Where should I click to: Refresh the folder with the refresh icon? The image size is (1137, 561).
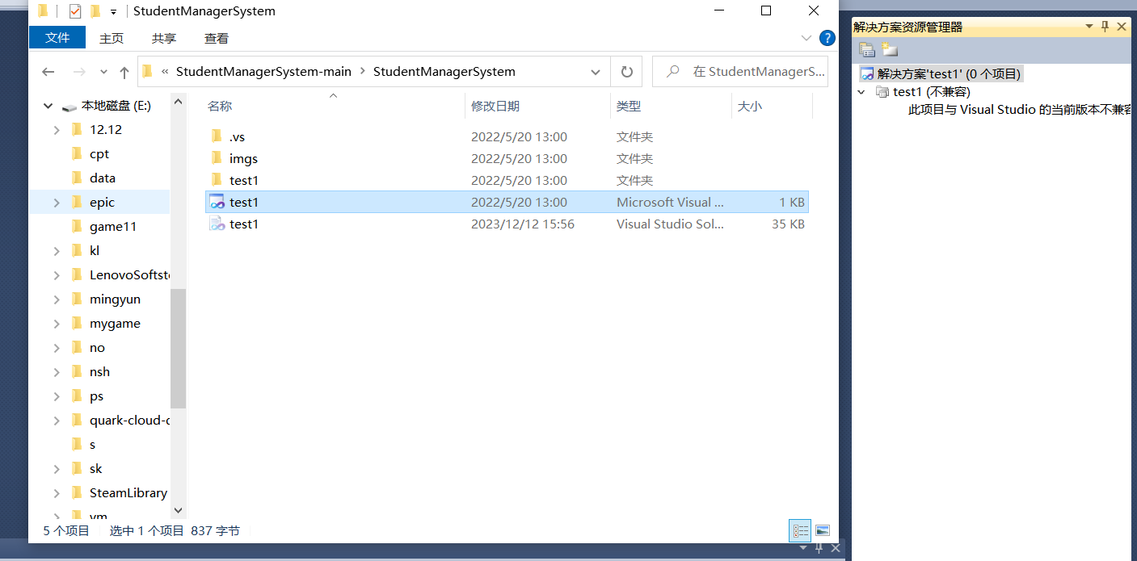coord(626,71)
